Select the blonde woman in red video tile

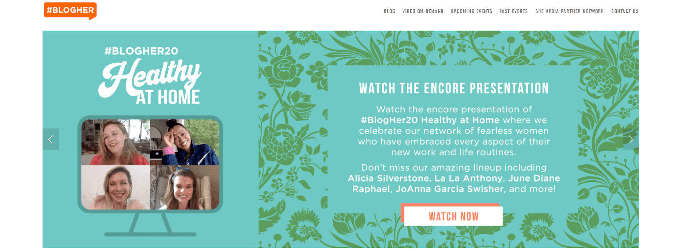point(115,142)
